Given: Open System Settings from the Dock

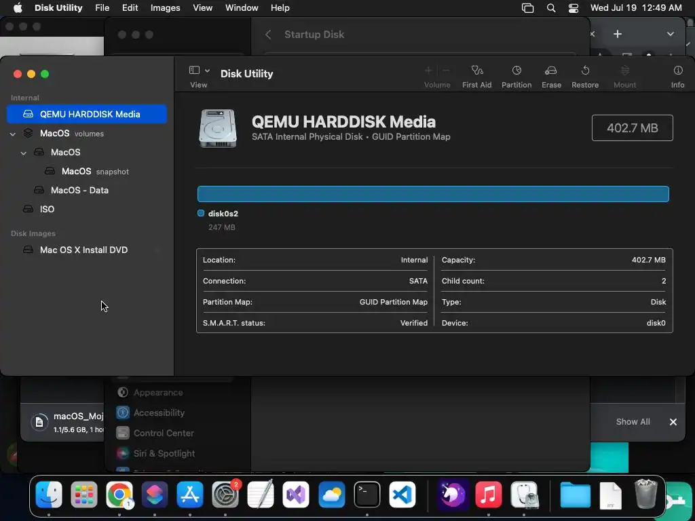Looking at the screenshot, I should [x=225, y=495].
